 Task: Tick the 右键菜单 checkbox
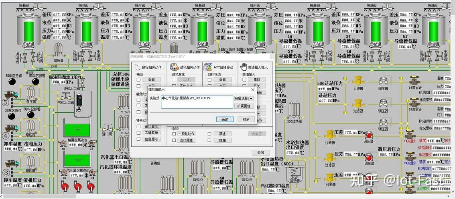coord(138,133)
